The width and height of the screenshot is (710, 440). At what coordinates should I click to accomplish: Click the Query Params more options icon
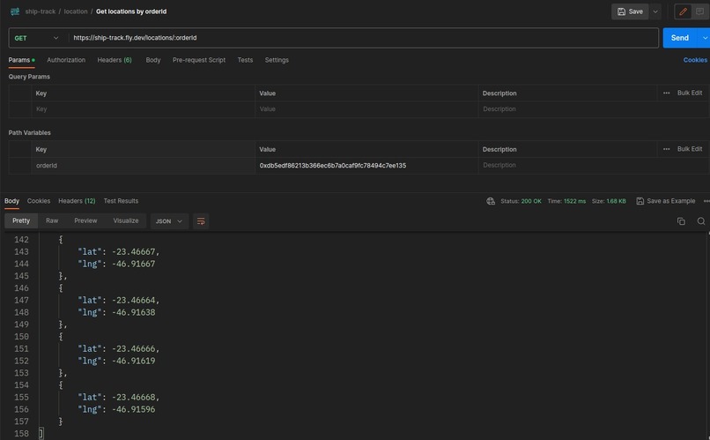click(x=666, y=93)
